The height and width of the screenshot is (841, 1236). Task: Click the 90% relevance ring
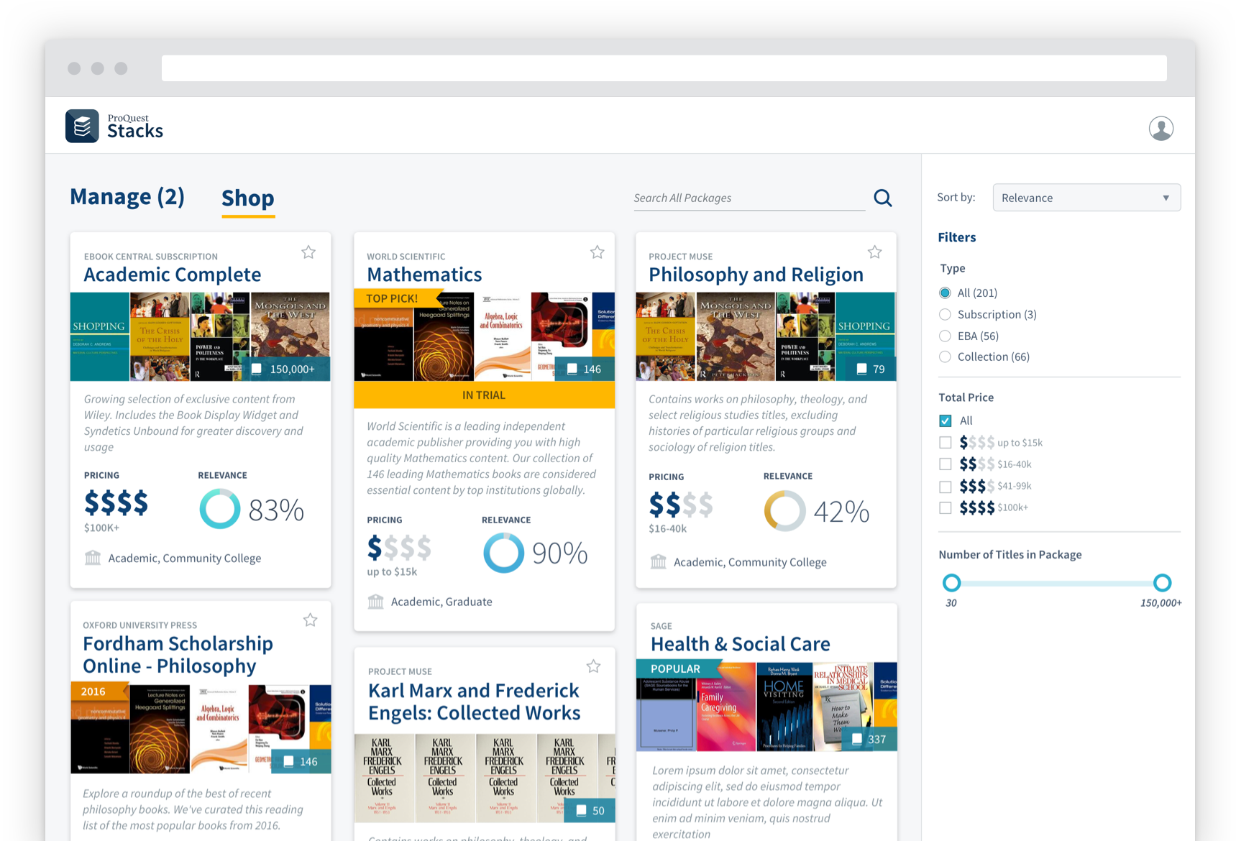[503, 553]
